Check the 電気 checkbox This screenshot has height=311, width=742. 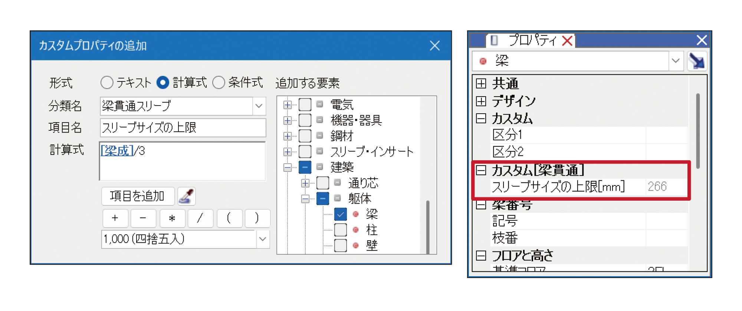pyautogui.click(x=305, y=105)
